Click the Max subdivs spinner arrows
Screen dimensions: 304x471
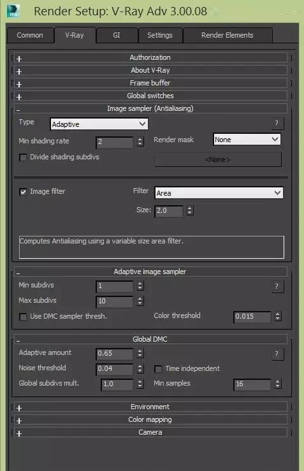140,301
